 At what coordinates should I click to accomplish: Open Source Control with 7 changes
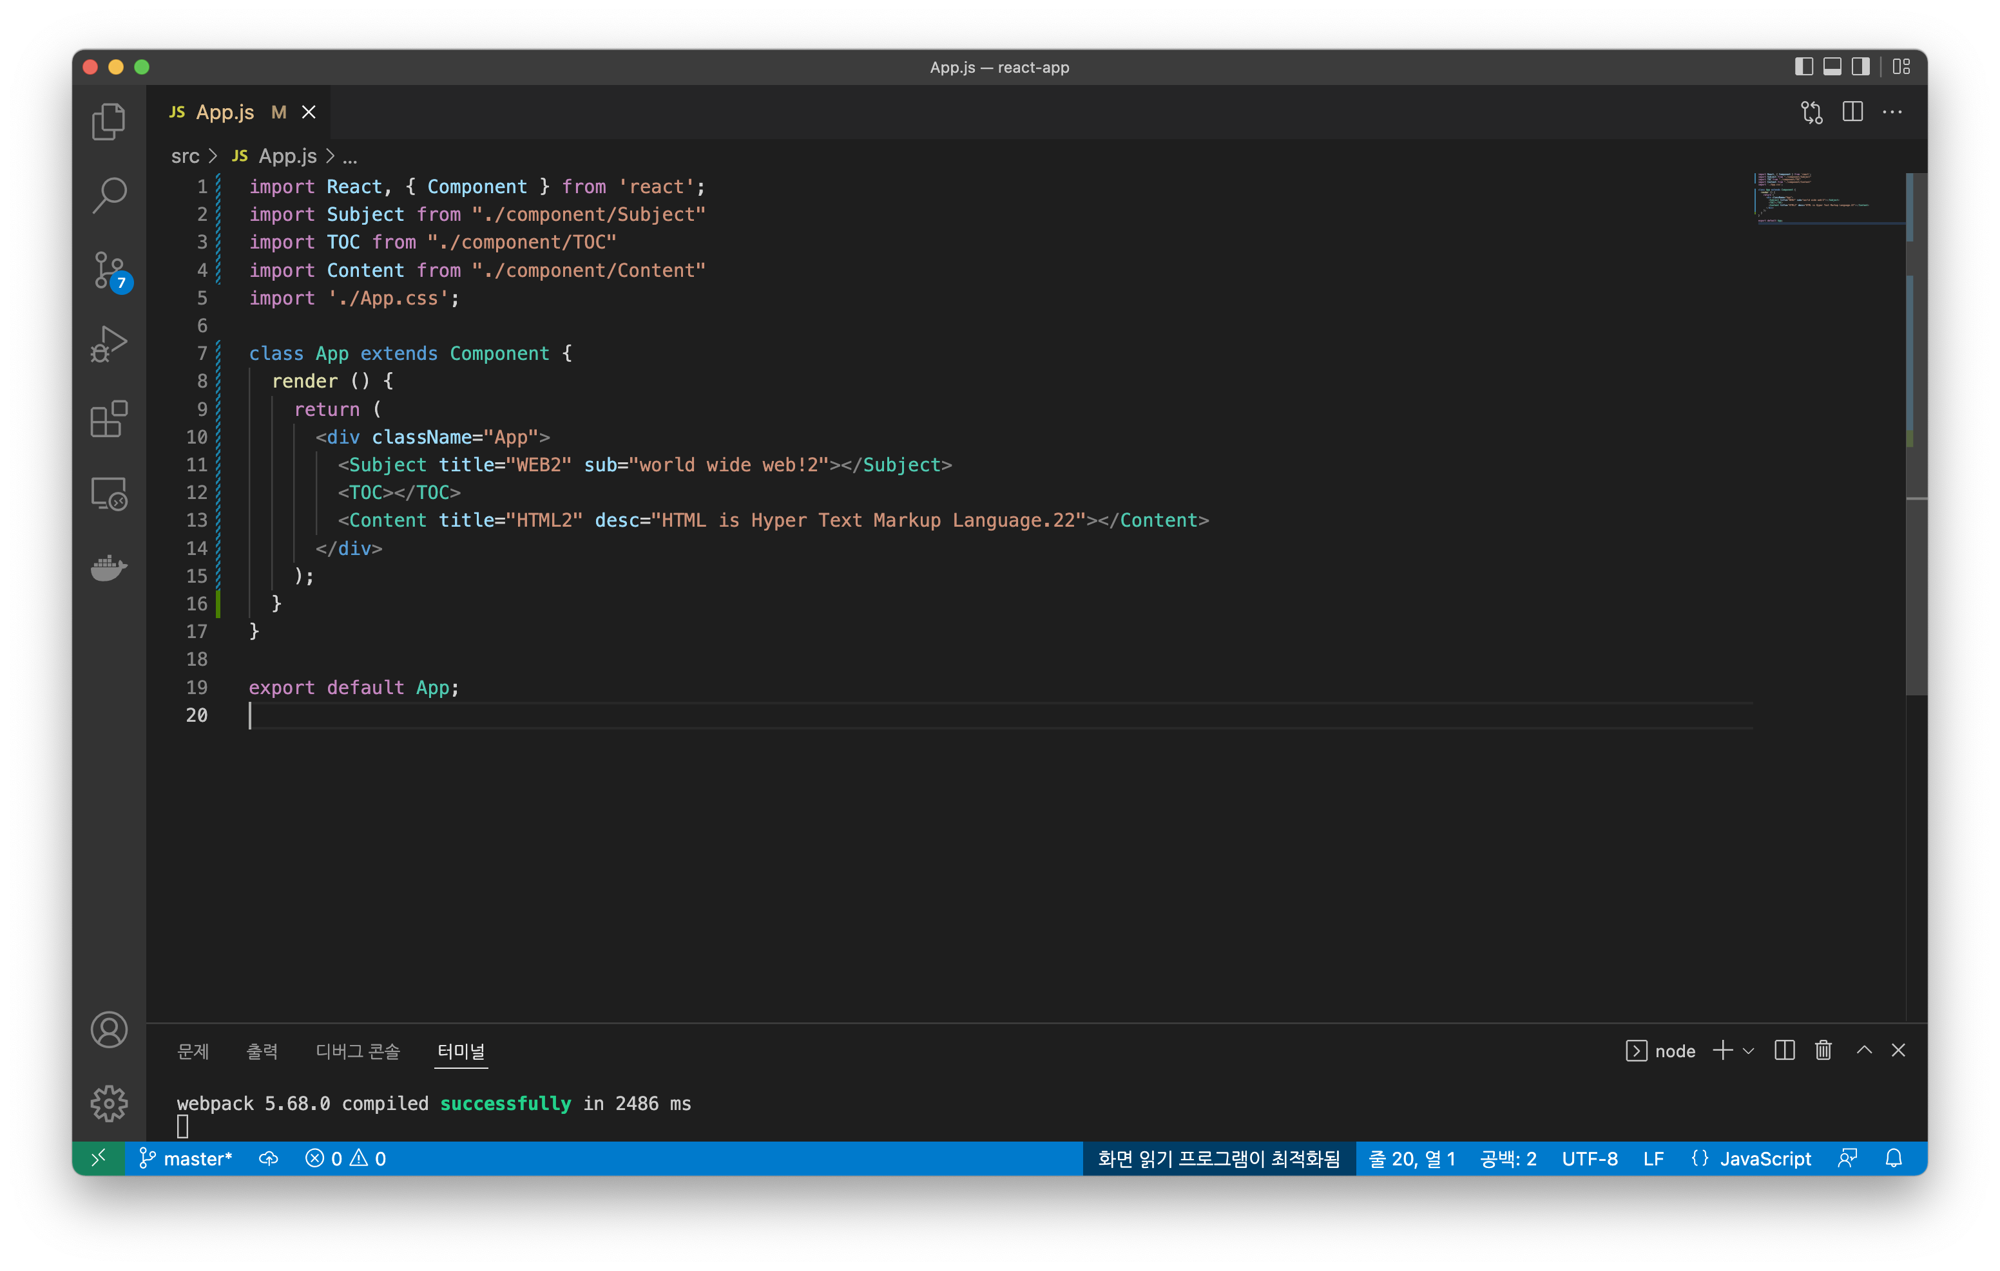(x=109, y=270)
